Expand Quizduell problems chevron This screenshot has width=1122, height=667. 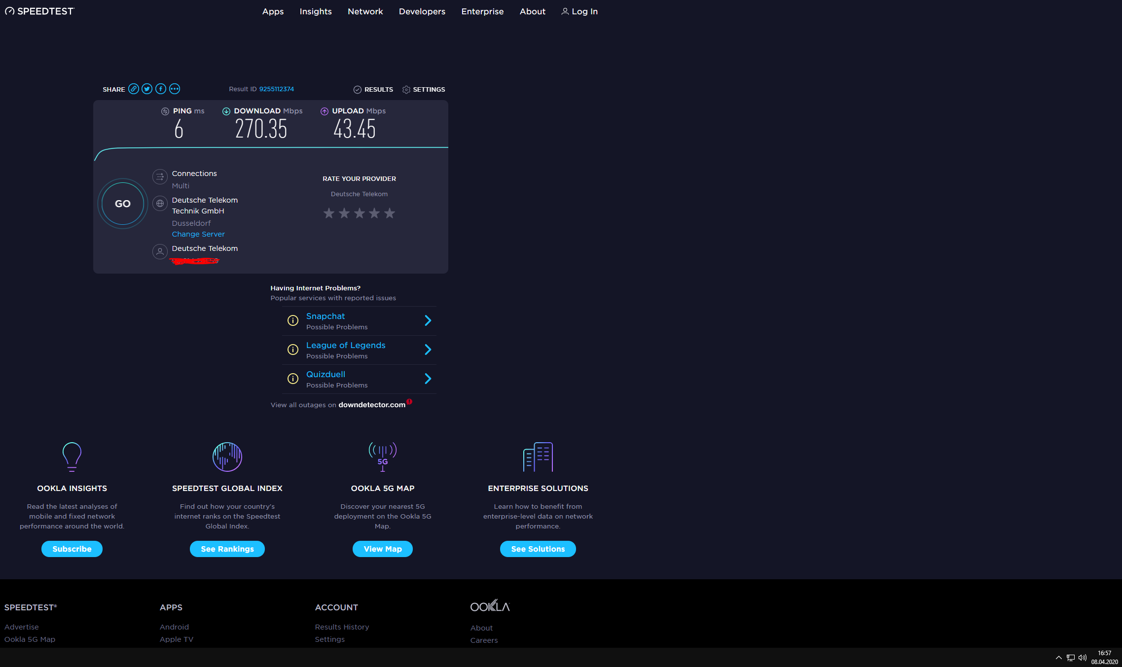(x=428, y=379)
